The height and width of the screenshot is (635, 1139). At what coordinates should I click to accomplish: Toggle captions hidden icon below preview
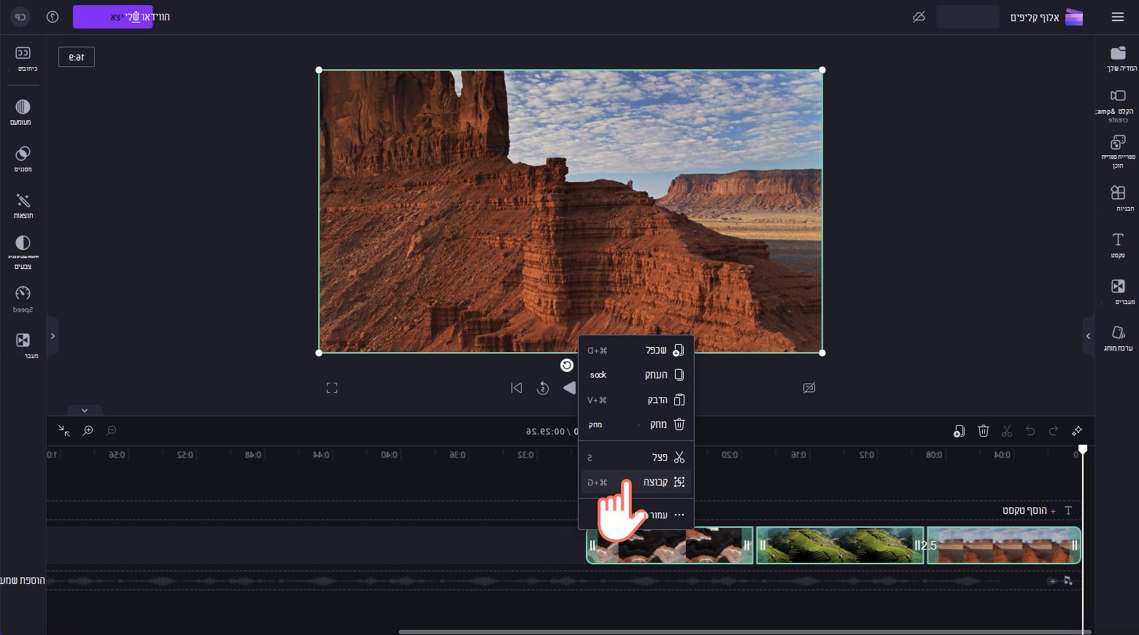(808, 388)
